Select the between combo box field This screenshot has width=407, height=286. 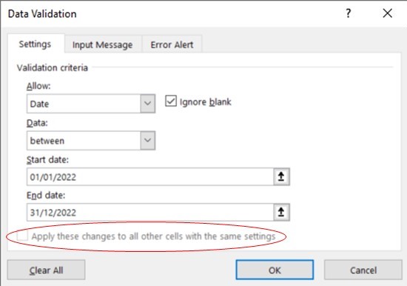point(91,141)
